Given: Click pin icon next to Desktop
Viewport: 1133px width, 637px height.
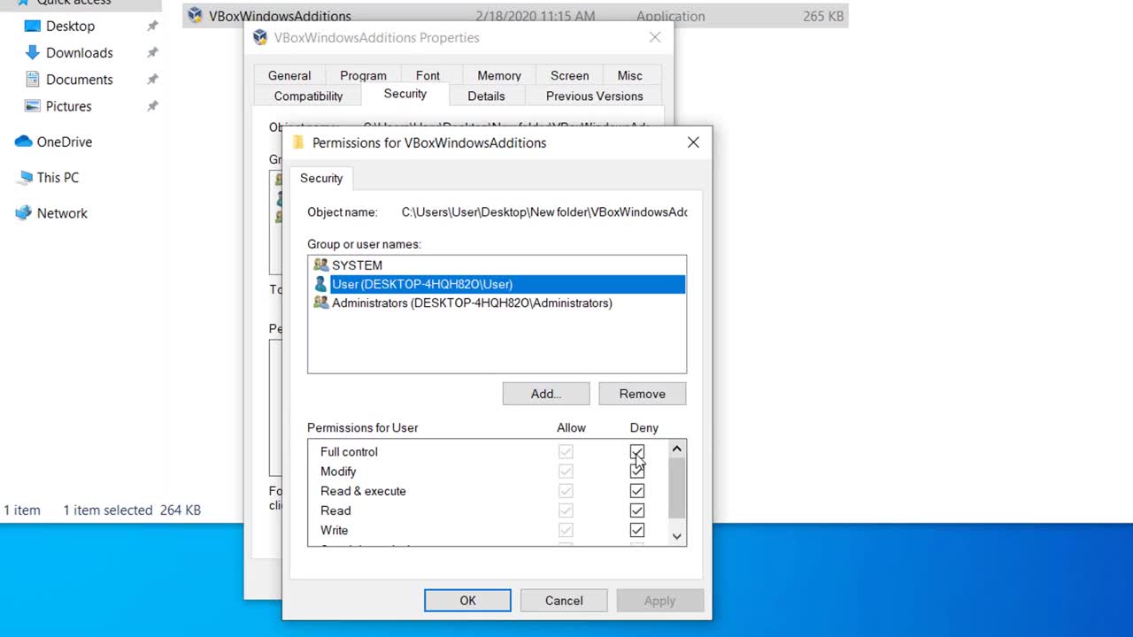Looking at the screenshot, I should (x=152, y=27).
